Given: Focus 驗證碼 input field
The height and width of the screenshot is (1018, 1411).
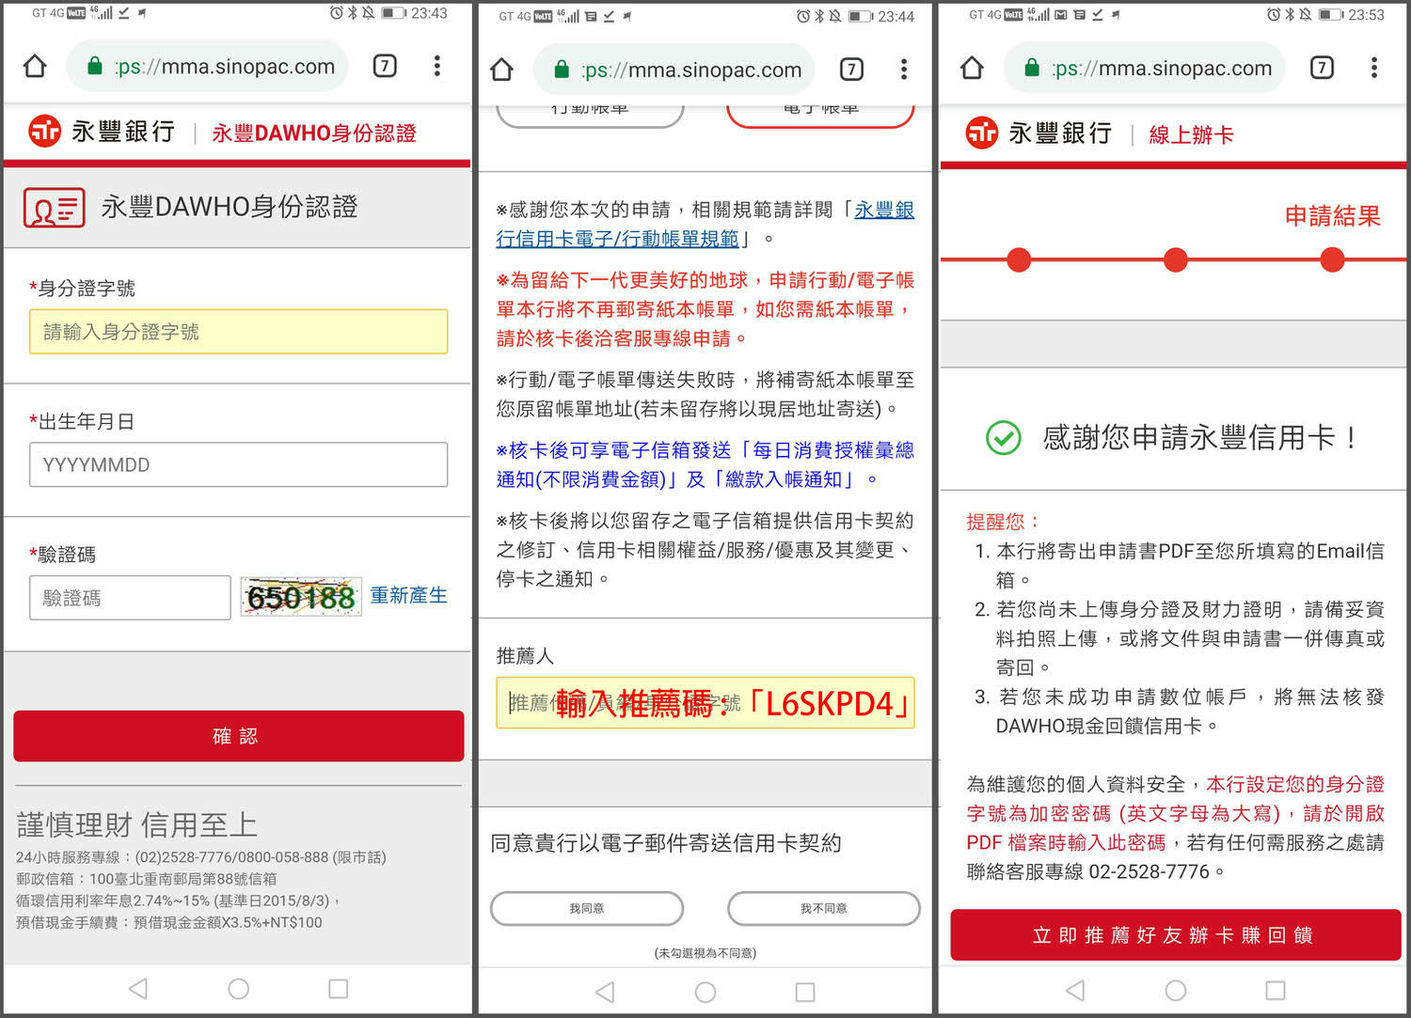Looking at the screenshot, I should pos(130,598).
